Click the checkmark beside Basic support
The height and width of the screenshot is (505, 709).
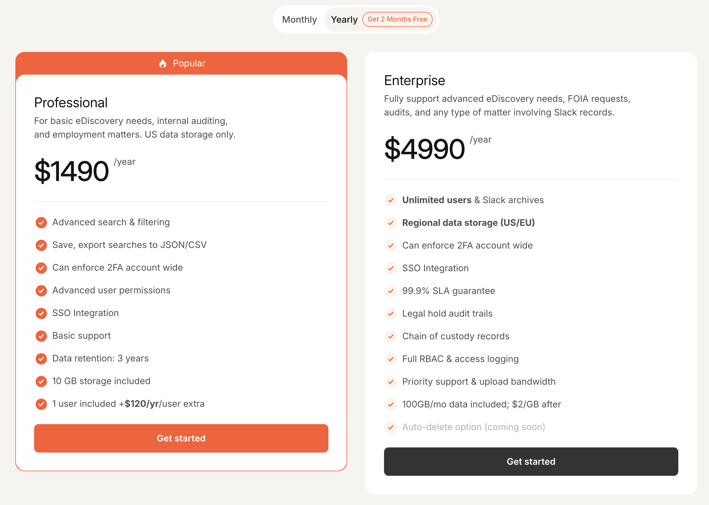41,336
